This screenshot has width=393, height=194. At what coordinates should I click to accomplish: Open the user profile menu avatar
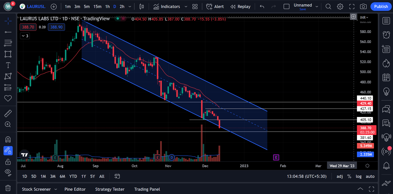(x=8, y=7)
